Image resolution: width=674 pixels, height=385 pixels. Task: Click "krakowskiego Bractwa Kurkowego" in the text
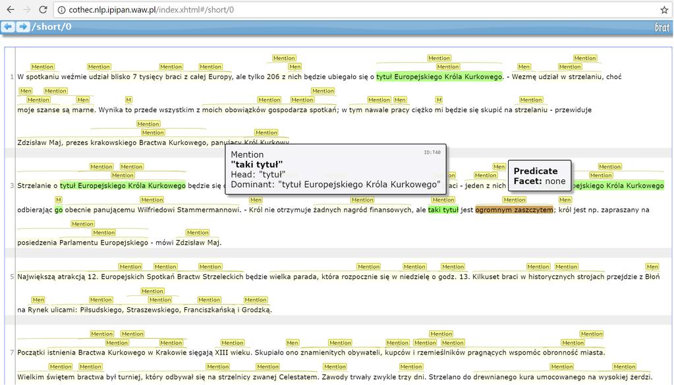coord(150,143)
